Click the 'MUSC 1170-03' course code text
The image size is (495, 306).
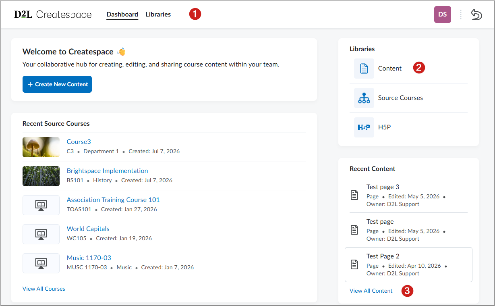[x=87, y=268]
